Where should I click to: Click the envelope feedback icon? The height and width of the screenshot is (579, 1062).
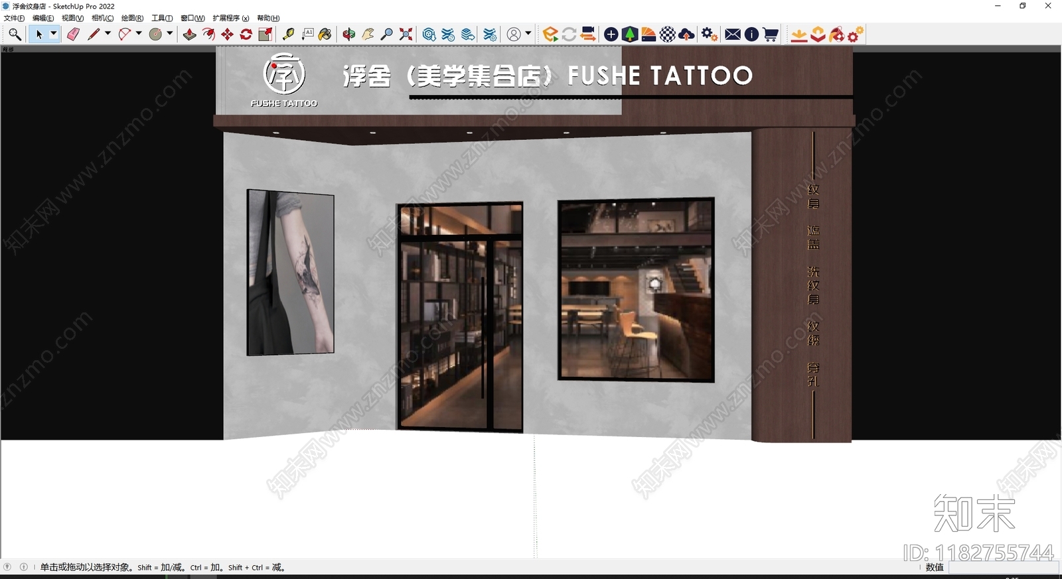click(733, 34)
